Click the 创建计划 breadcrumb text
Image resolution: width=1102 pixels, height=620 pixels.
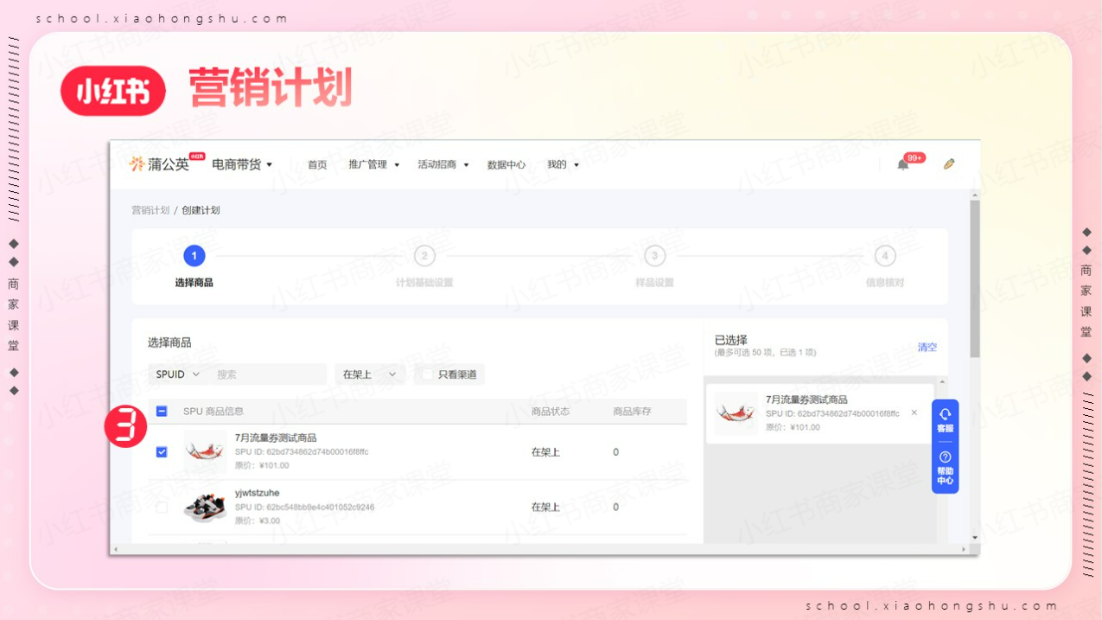[x=201, y=210]
